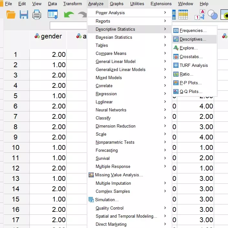Viewport: 228px width, 228px height.
Task: Select the Loglinear menu entry
Action: (130, 102)
